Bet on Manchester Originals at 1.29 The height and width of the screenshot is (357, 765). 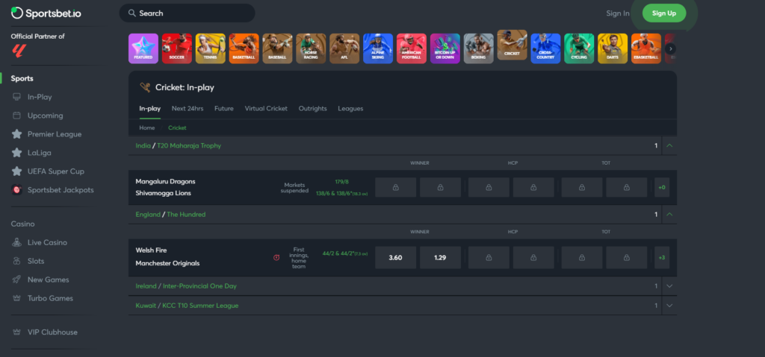pos(440,258)
